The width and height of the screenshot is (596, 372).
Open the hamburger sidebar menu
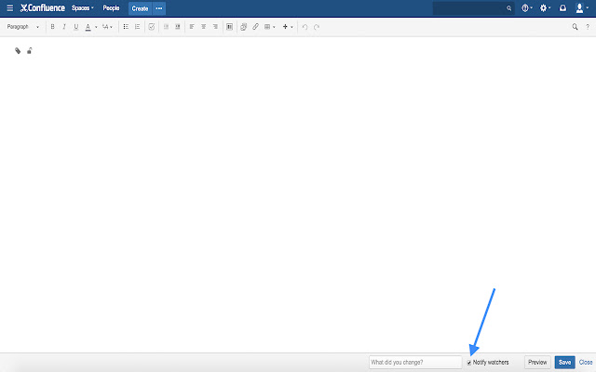click(10, 8)
